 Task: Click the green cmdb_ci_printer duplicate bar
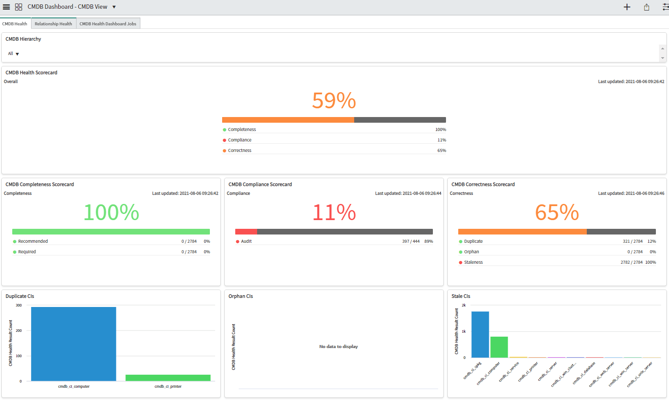click(168, 378)
